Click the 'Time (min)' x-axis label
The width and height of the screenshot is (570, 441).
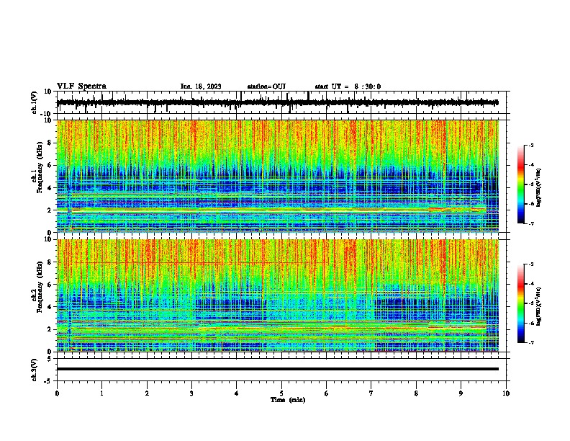288,400
